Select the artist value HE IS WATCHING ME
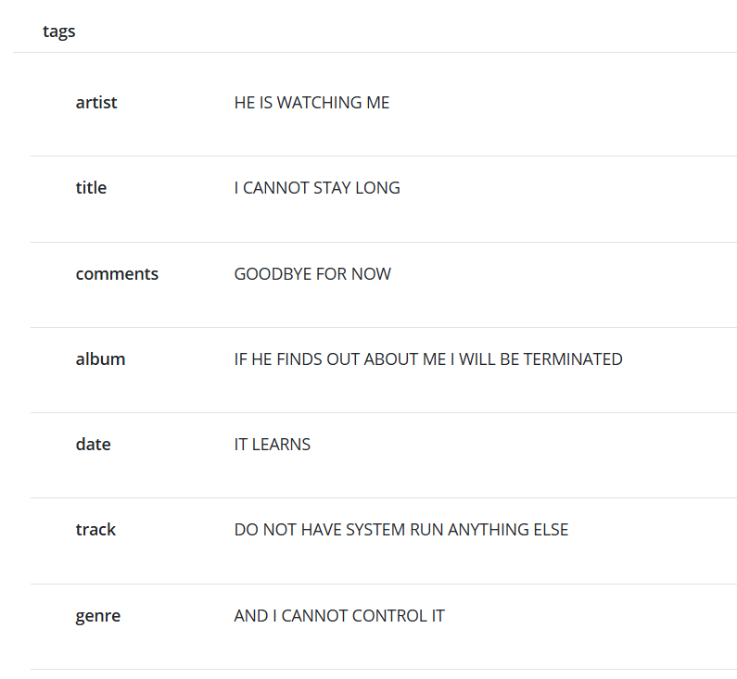Image resolution: width=737 pixels, height=679 pixels. click(311, 103)
